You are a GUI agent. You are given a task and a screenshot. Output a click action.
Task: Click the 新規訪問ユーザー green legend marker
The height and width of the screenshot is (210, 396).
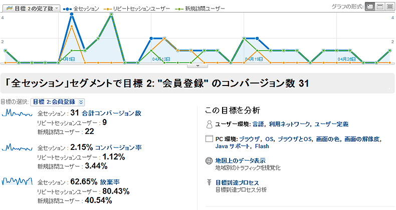pyautogui.click(x=179, y=9)
